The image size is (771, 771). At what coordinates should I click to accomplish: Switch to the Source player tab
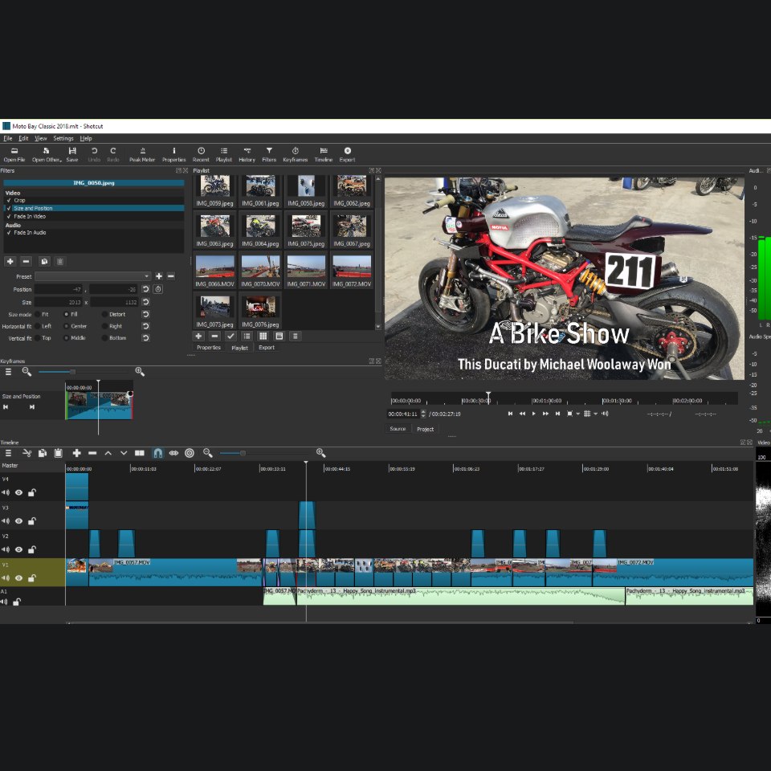coord(398,429)
